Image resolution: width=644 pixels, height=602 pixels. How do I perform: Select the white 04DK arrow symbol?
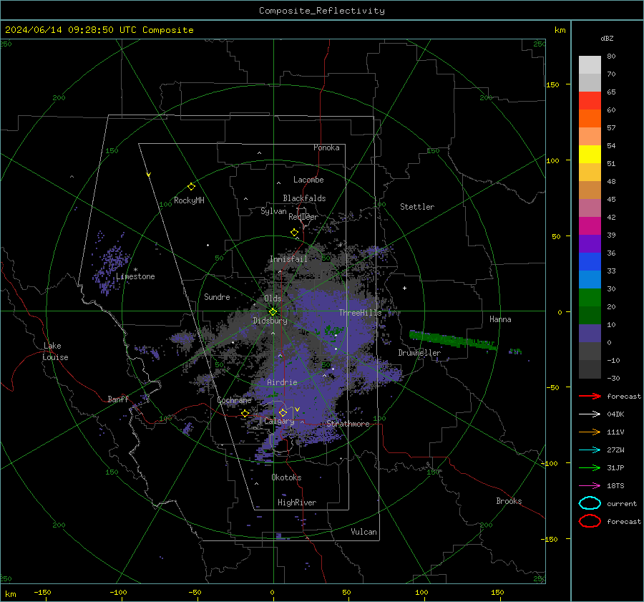590,414
